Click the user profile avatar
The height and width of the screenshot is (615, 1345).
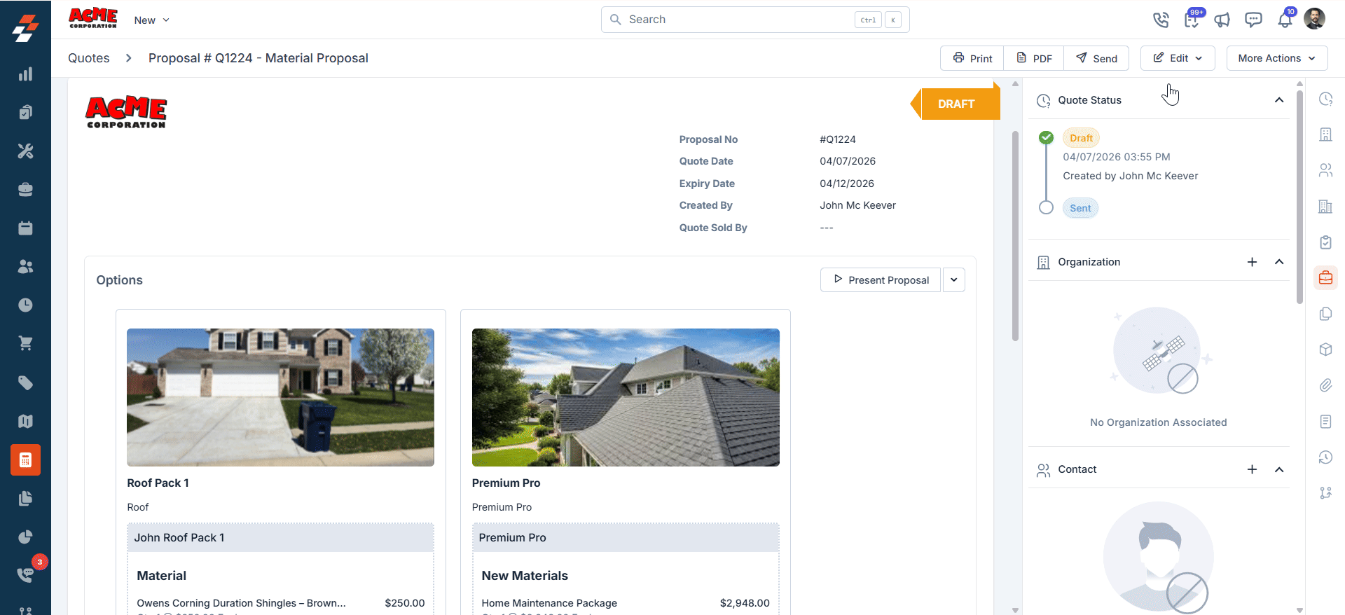point(1314,19)
